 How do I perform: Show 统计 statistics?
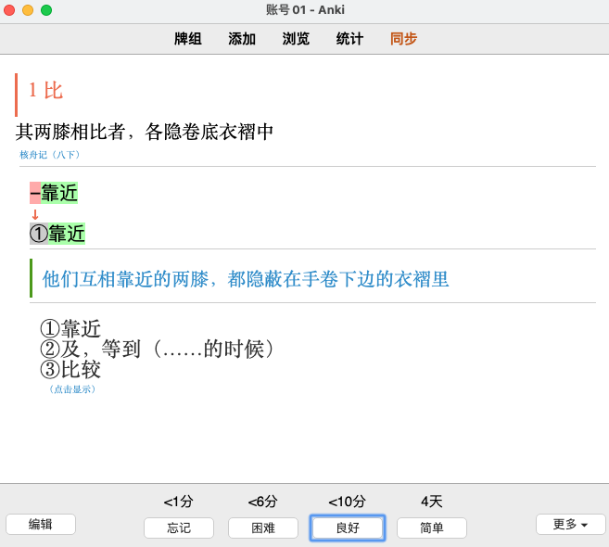[349, 39]
